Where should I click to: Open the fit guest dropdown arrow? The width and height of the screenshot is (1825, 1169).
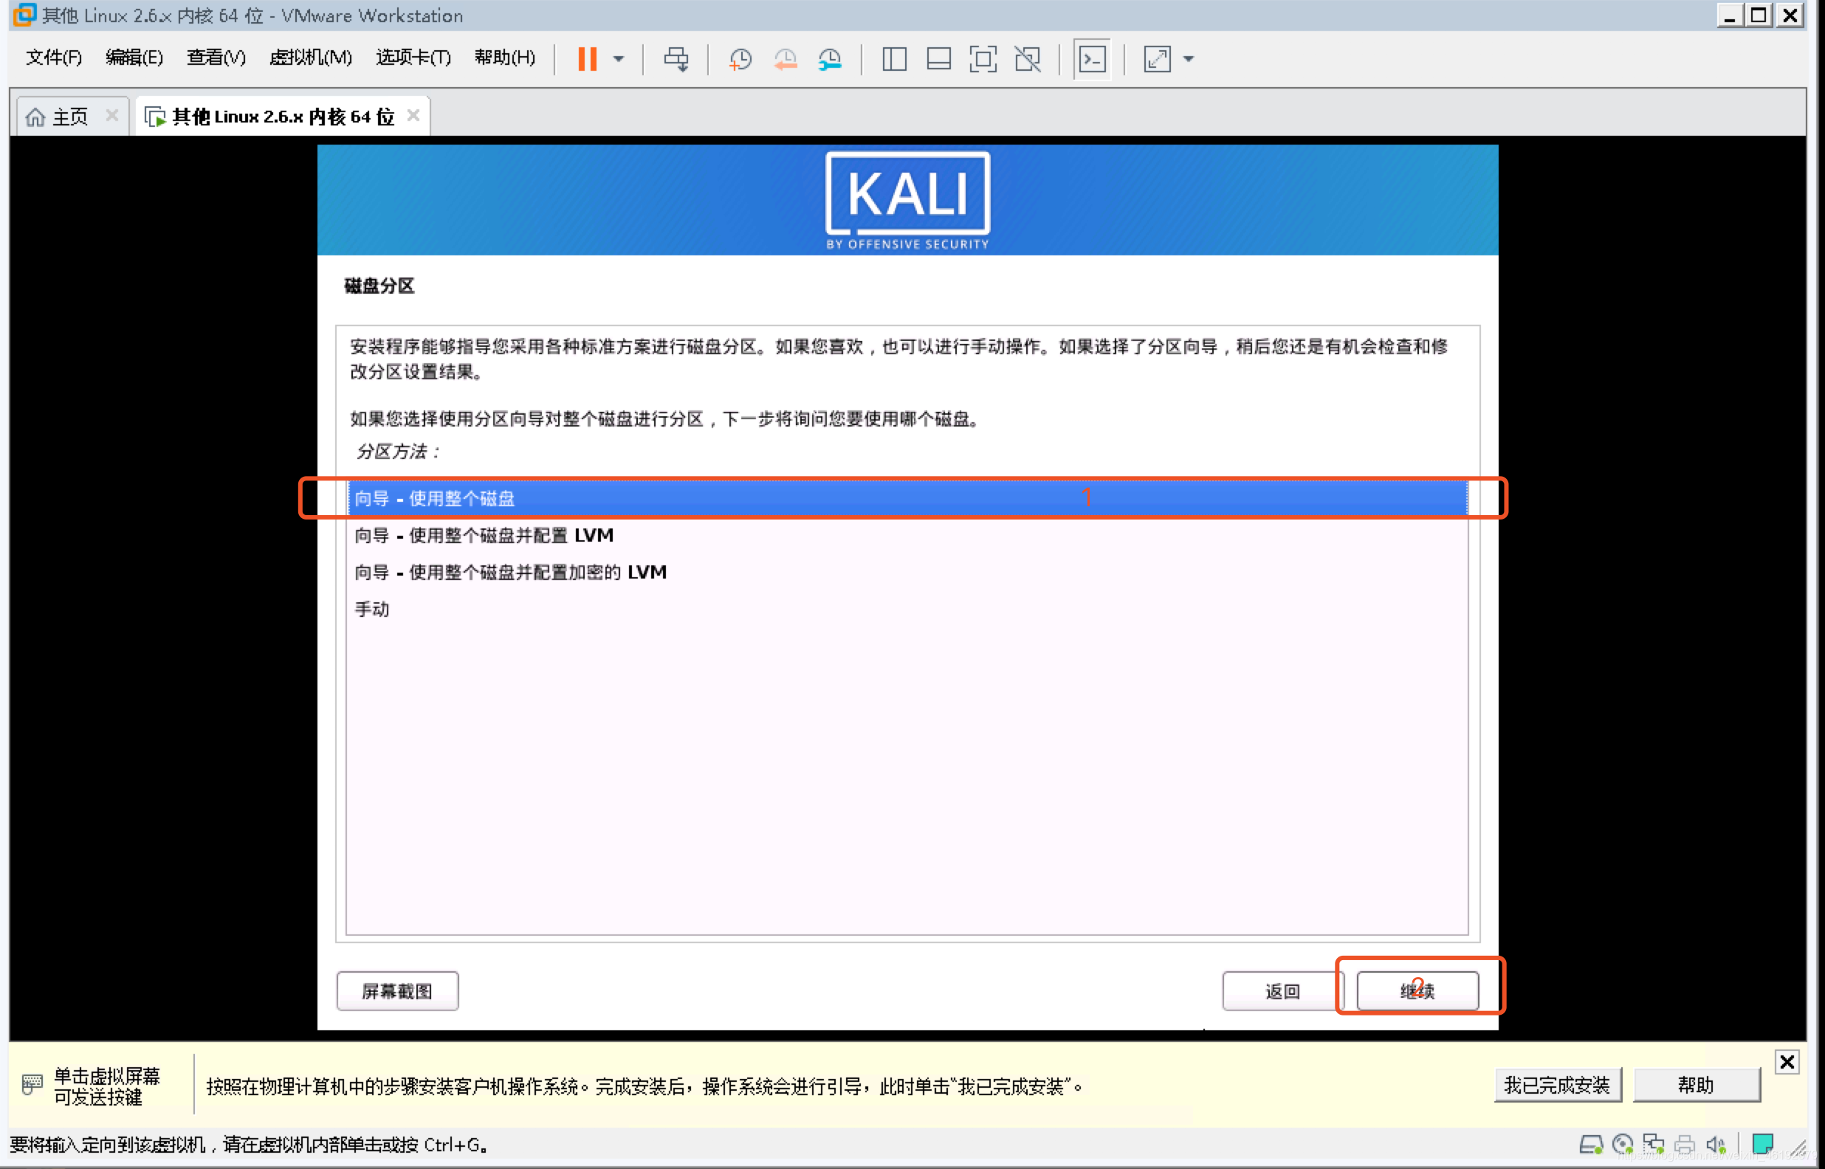pos(1189,58)
